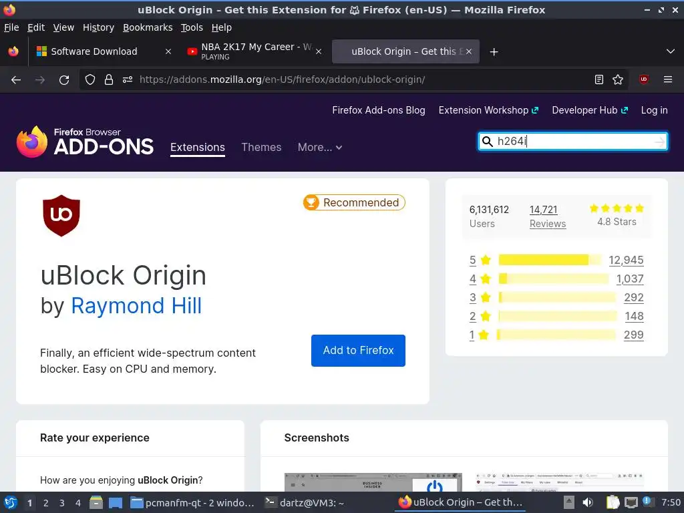The width and height of the screenshot is (684, 513).
Task: Open the taskbar start menu icon
Action: (x=11, y=502)
